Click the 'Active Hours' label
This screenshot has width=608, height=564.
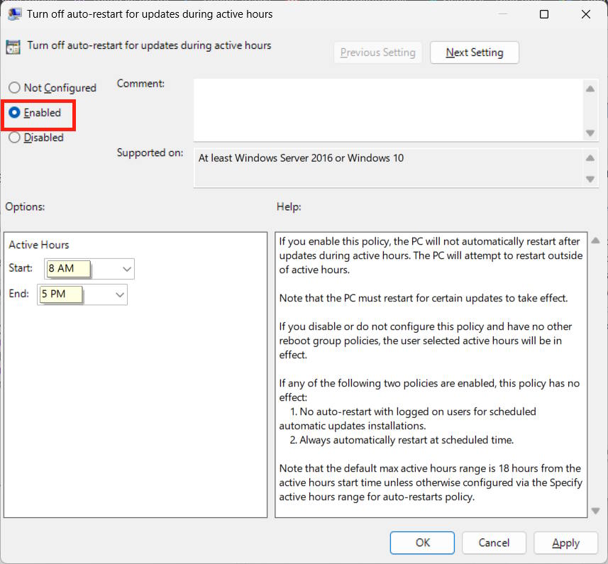[x=39, y=245]
